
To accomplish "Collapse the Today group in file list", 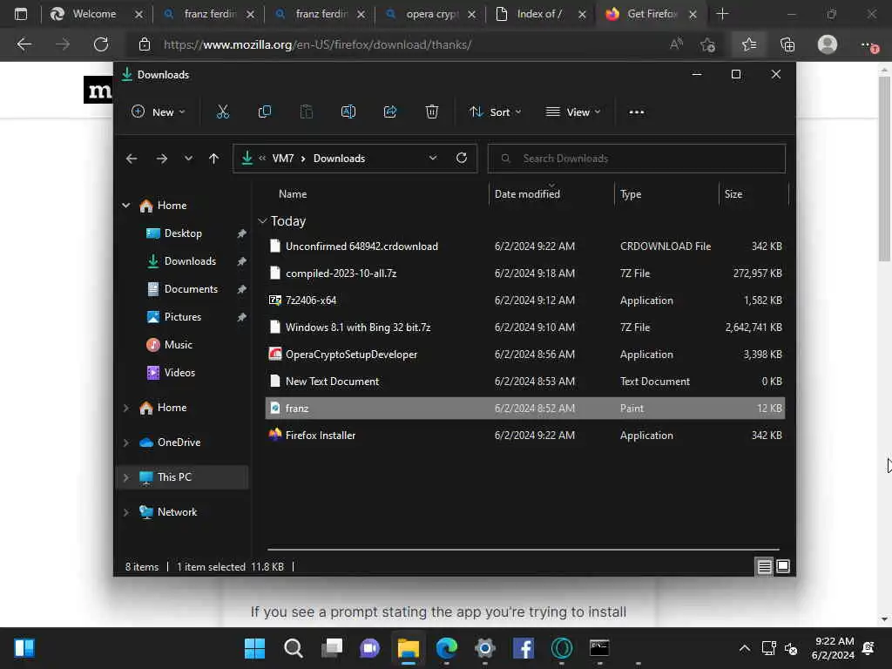I will (262, 220).
